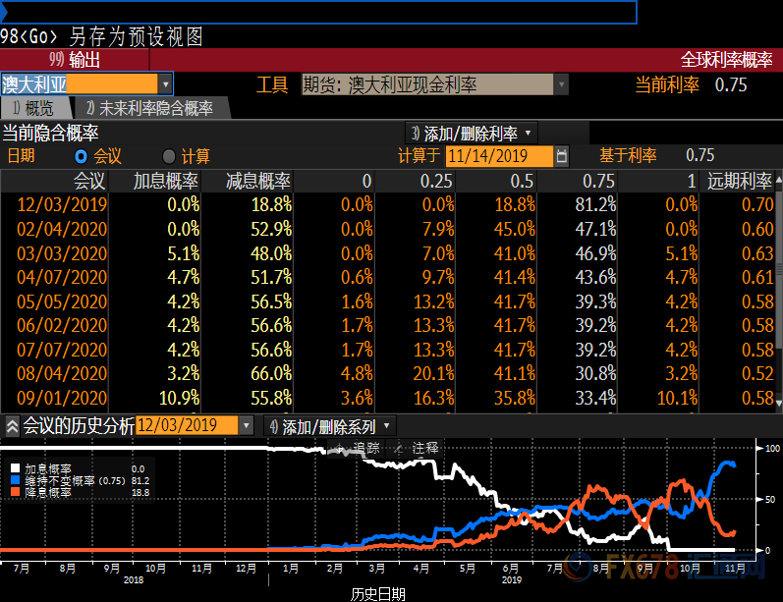Click the blue 维持不变概率 legend swatch
Viewport: 783px width, 602px height.
15,480
